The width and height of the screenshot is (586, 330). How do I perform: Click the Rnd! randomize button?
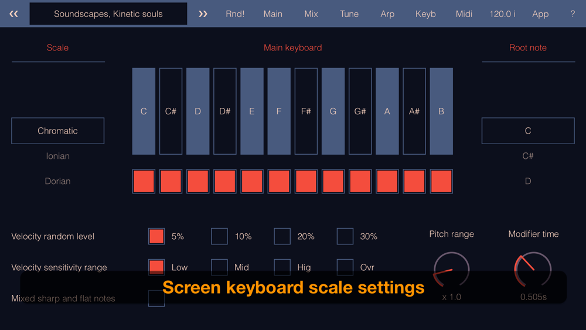tap(235, 13)
